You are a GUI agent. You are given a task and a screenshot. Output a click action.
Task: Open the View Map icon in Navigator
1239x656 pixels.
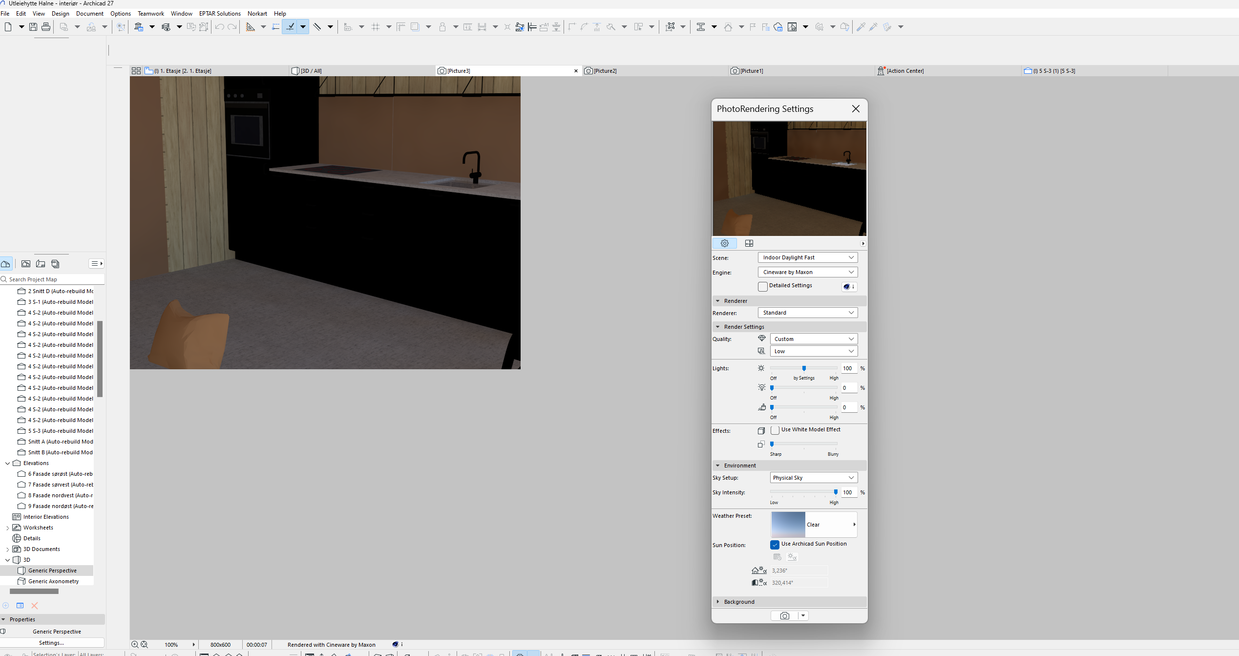point(26,264)
